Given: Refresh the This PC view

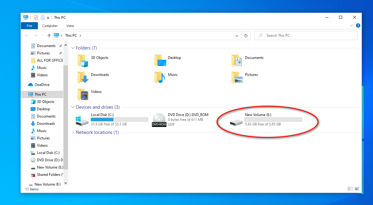Looking at the screenshot, I should [246, 36].
